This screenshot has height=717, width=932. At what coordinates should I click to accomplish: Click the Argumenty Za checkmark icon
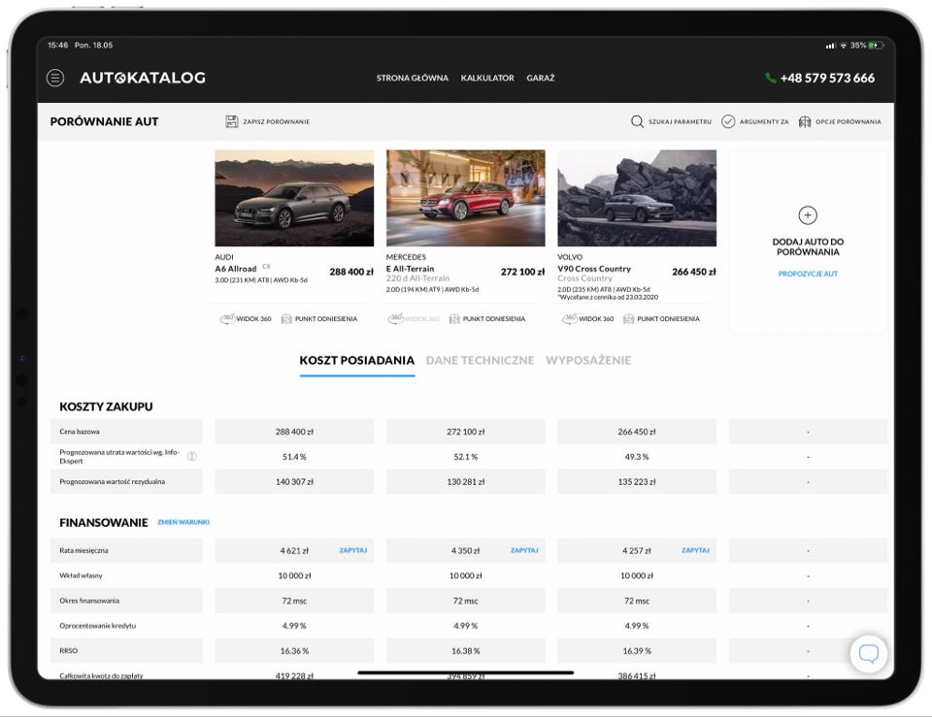(x=728, y=122)
